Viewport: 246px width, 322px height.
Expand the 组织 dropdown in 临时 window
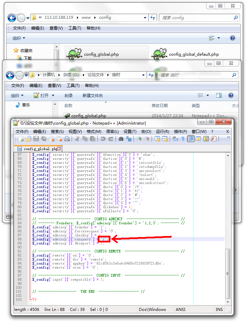point(17,96)
